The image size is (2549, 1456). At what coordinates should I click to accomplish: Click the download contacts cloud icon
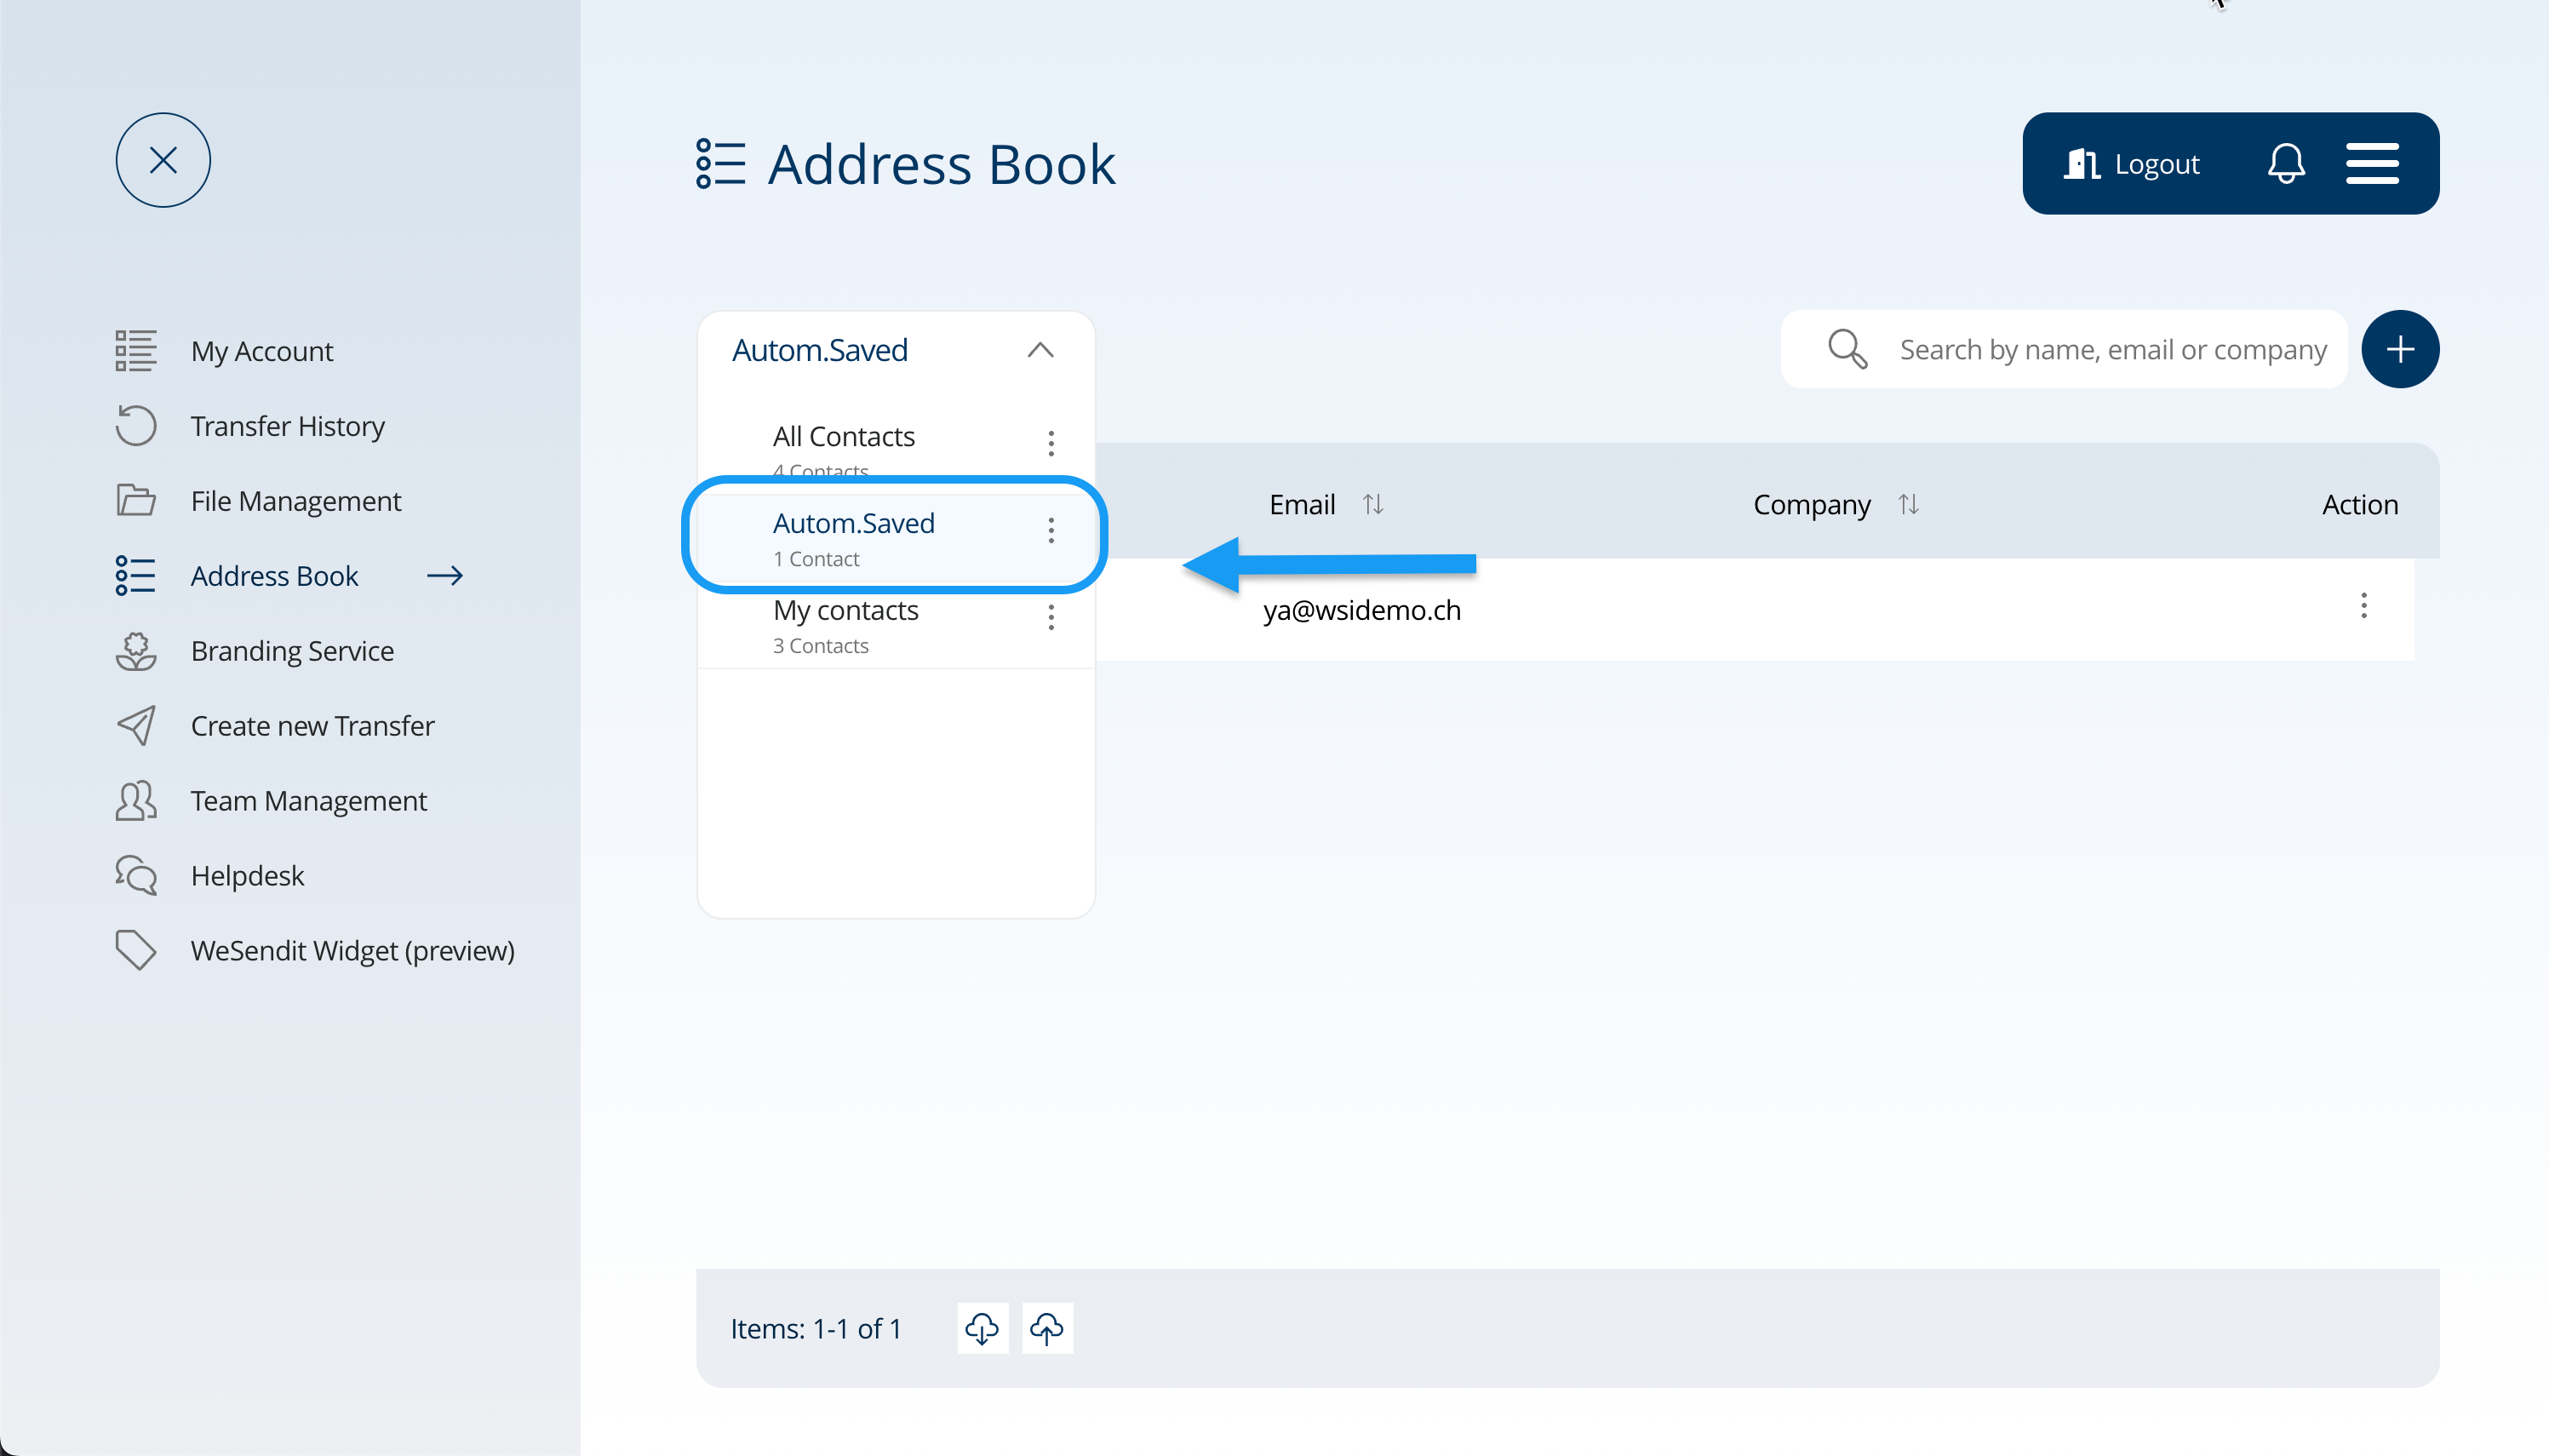[x=982, y=1328]
